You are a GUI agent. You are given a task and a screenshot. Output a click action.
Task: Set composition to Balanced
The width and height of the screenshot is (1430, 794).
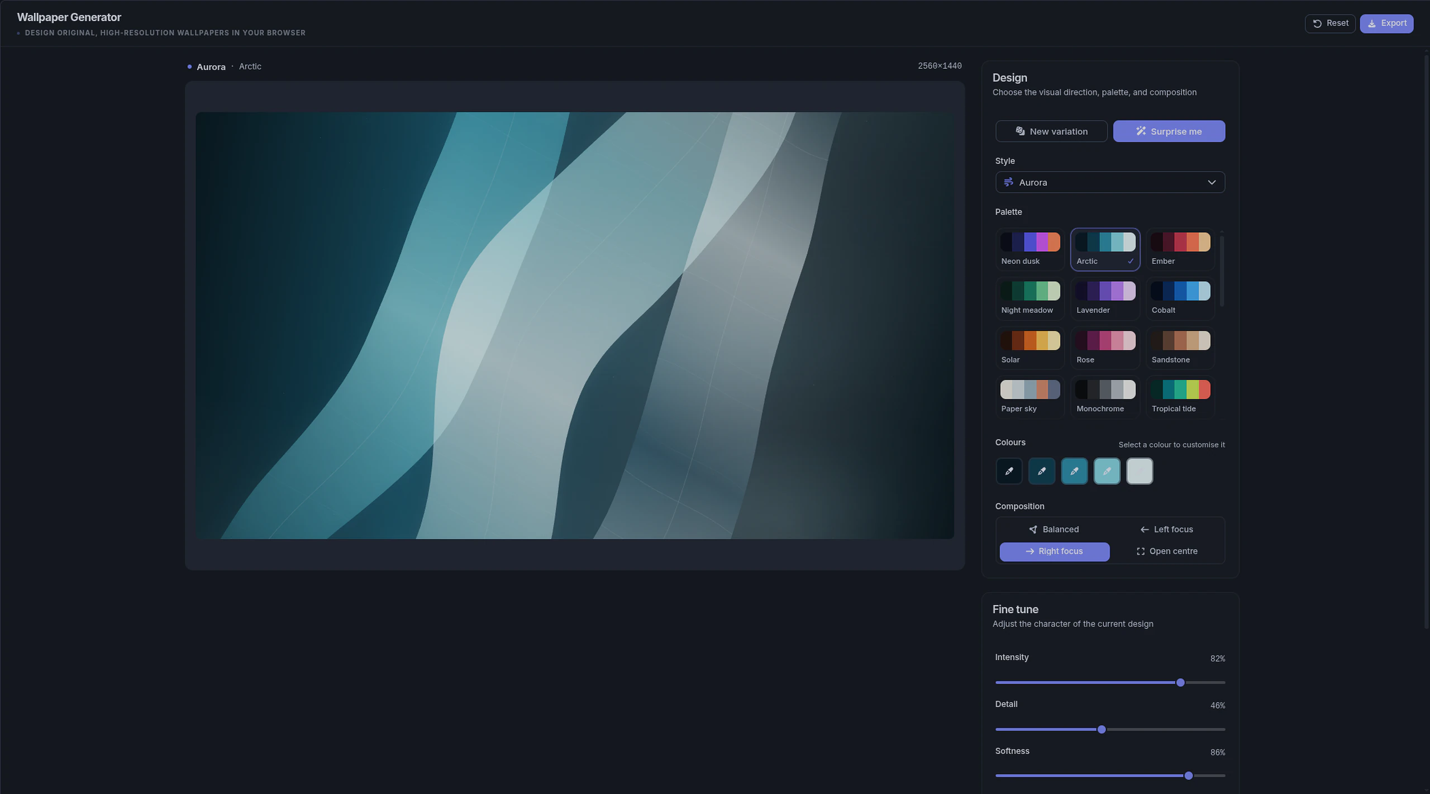point(1054,529)
